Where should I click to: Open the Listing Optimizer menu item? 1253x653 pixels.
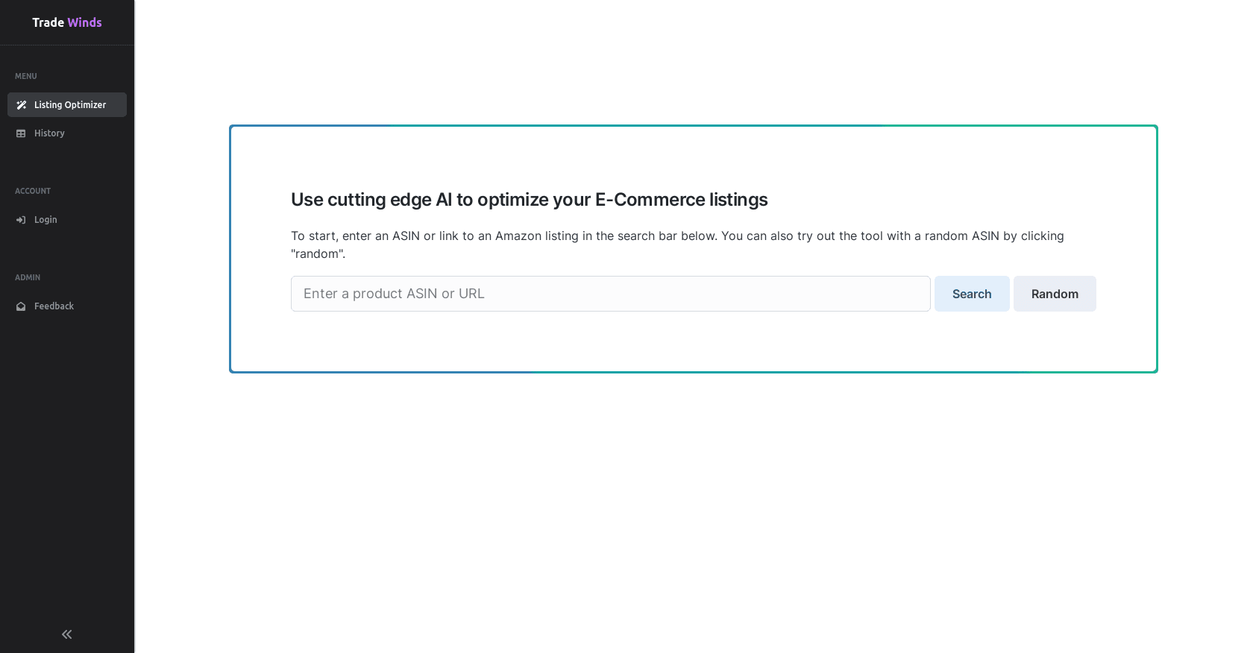point(67,105)
